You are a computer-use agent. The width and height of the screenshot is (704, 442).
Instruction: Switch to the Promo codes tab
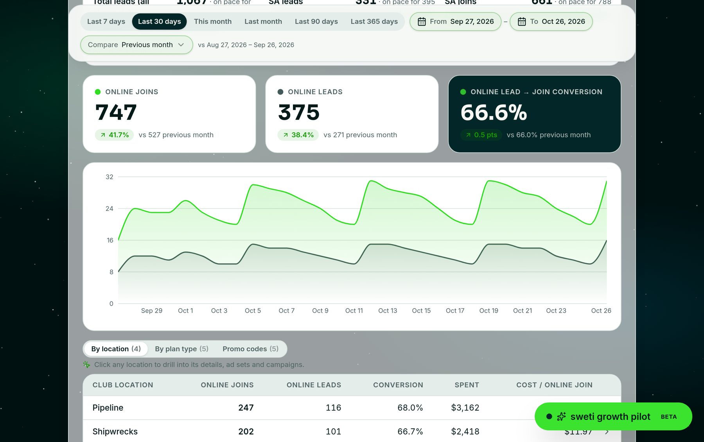point(250,349)
